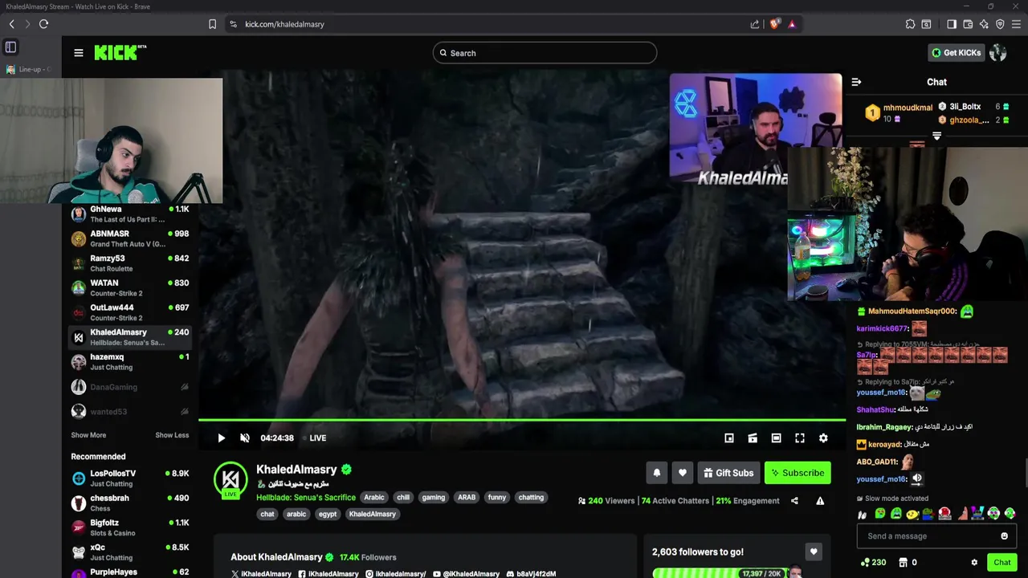1028x578 pixels.
Task: Click Show Less in followed channels
Action: coord(172,435)
